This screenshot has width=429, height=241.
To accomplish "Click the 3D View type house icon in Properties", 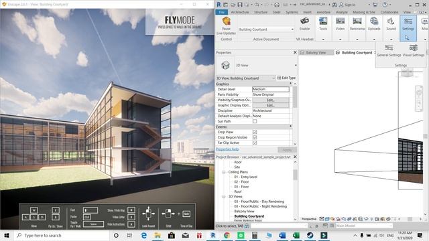I will (225, 66).
